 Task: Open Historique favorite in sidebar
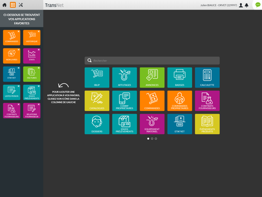[x=32, y=38]
